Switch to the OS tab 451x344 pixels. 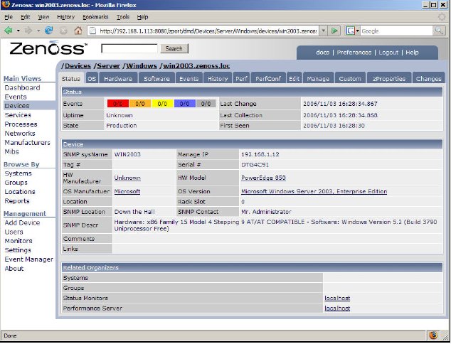click(x=92, y=79)
